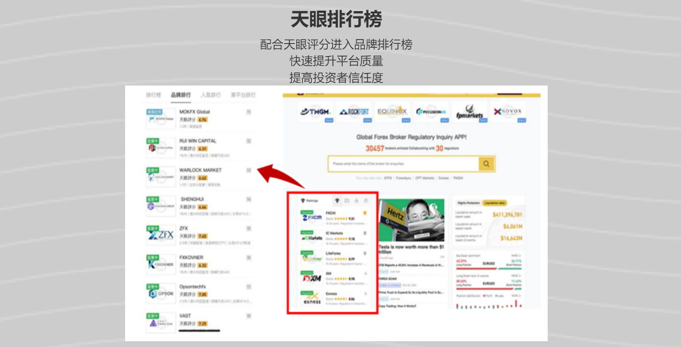Select the MOKFX Global broker name
The width and height of the screenshot is (681, 347).
pos(195,112)
